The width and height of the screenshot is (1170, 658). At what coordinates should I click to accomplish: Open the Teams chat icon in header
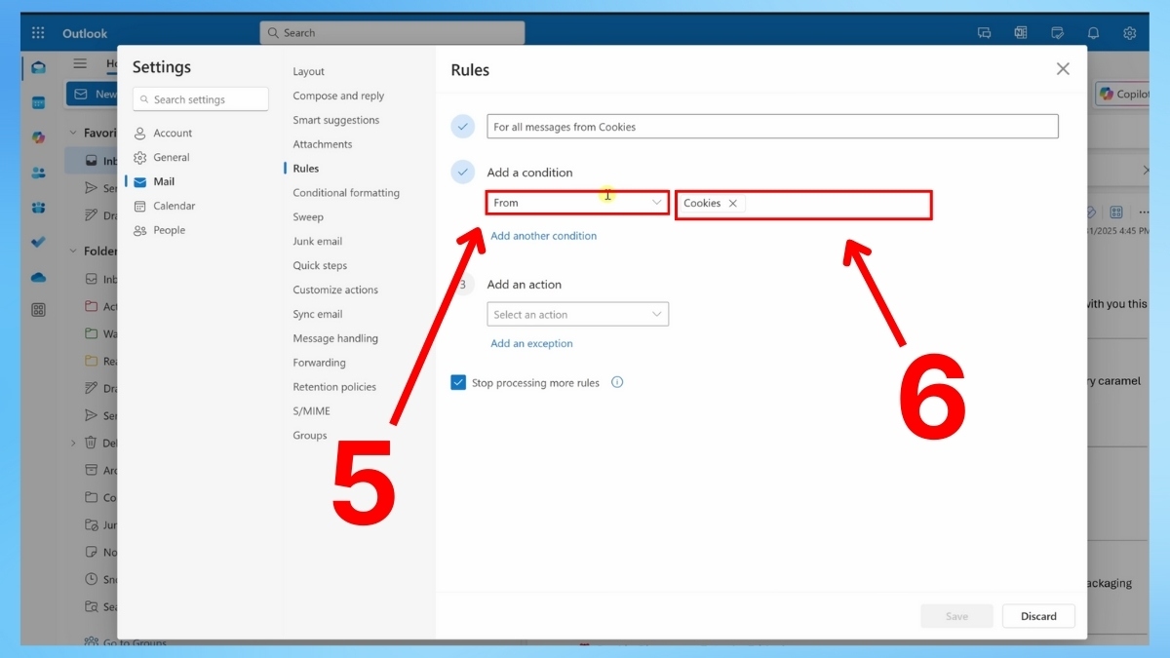pyautogui.click(x=985, y=33)
